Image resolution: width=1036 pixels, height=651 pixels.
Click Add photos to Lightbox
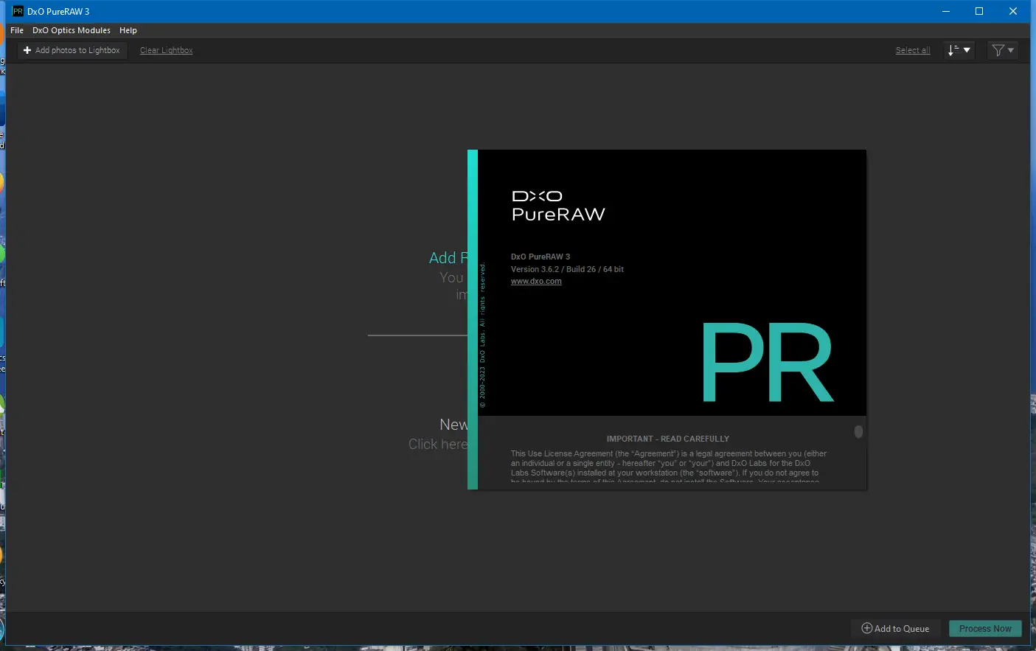(72, 50)
